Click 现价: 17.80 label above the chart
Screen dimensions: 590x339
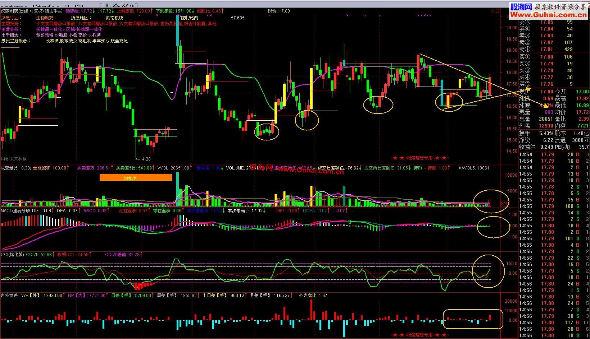[279, 11]
